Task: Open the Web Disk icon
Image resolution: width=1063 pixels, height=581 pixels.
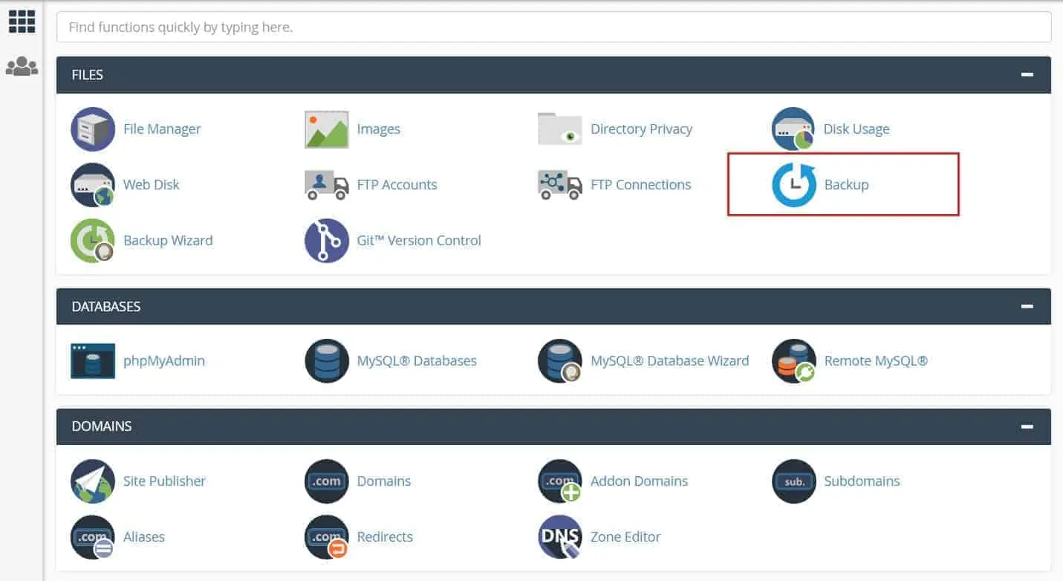Action: (x=93, y=185)
